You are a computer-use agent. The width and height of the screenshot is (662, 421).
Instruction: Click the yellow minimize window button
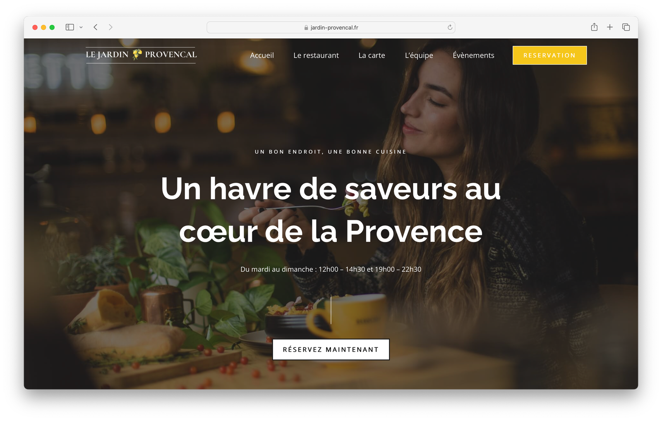point(43,27)
